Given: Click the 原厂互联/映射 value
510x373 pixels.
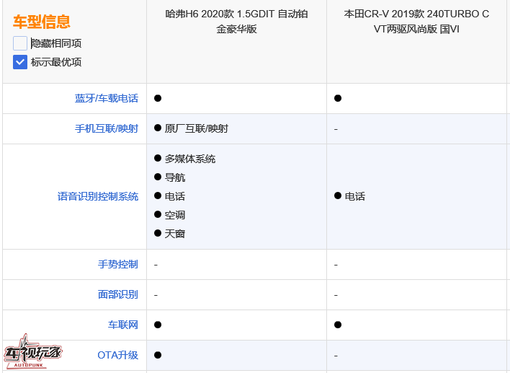Looking at the screenshot, I should pyautogui.click(x=197, y=128).
